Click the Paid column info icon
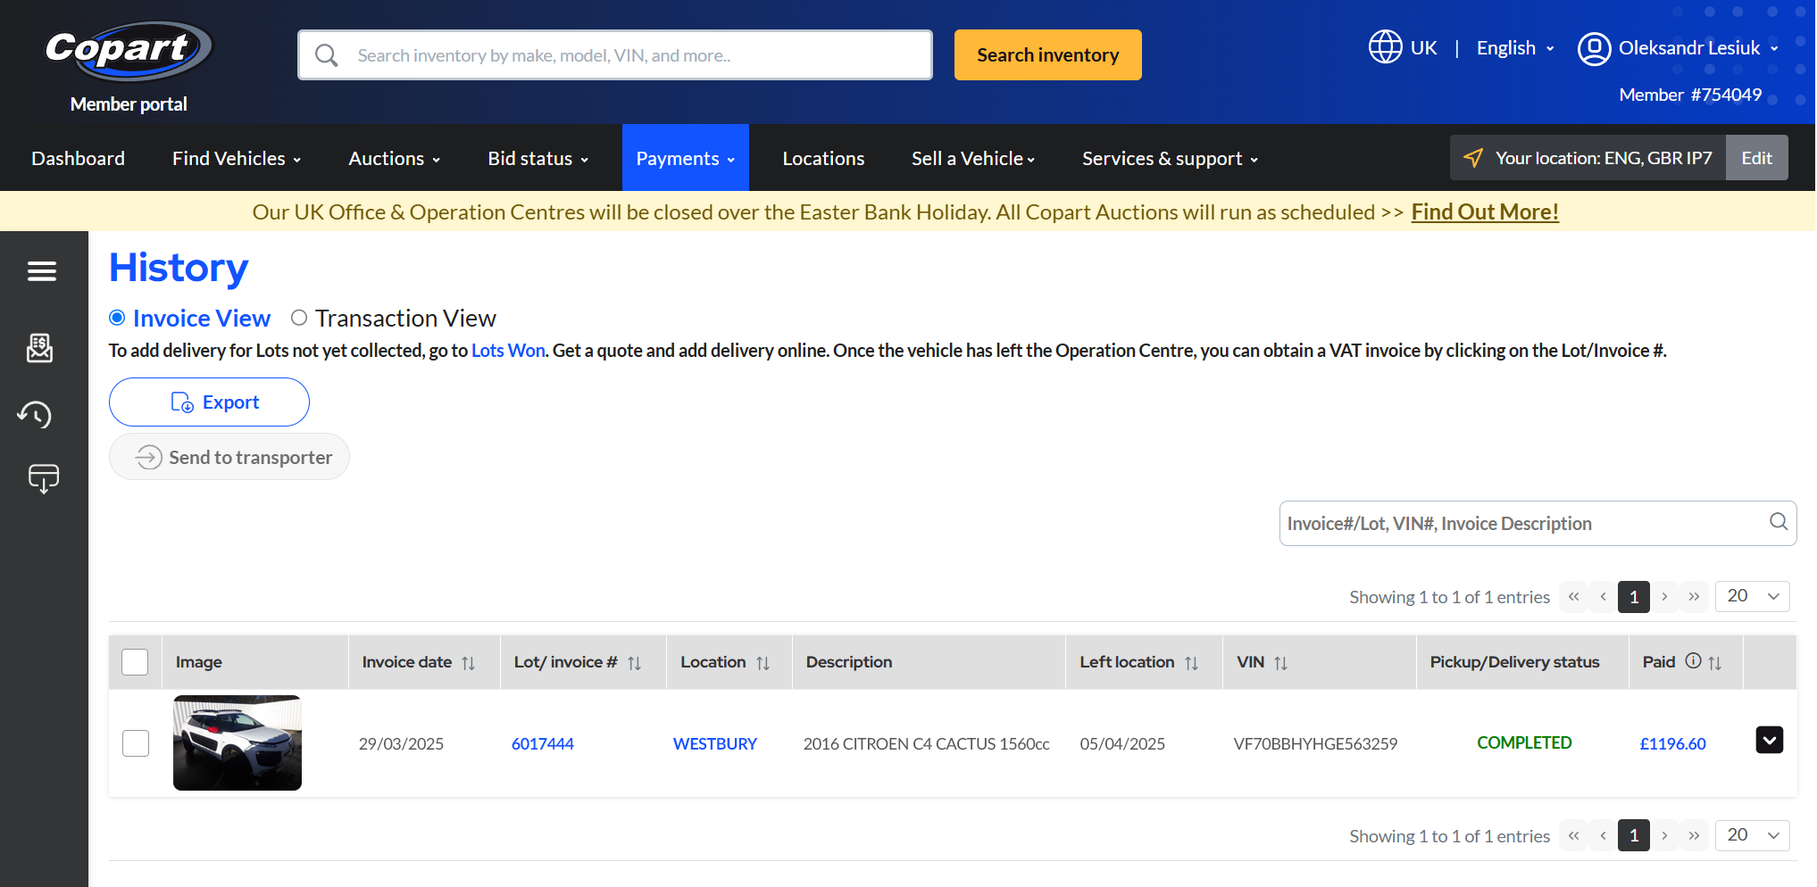The width and height of the screenshot is (1817, 887). point(1693,661)
